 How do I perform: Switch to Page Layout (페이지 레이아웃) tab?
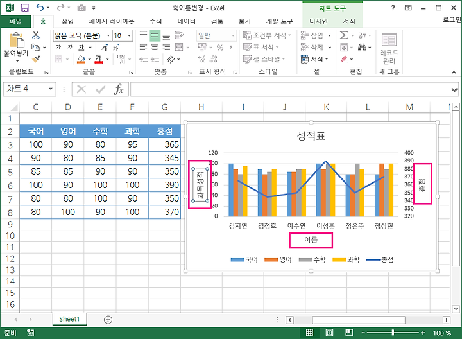pos(112,21)
